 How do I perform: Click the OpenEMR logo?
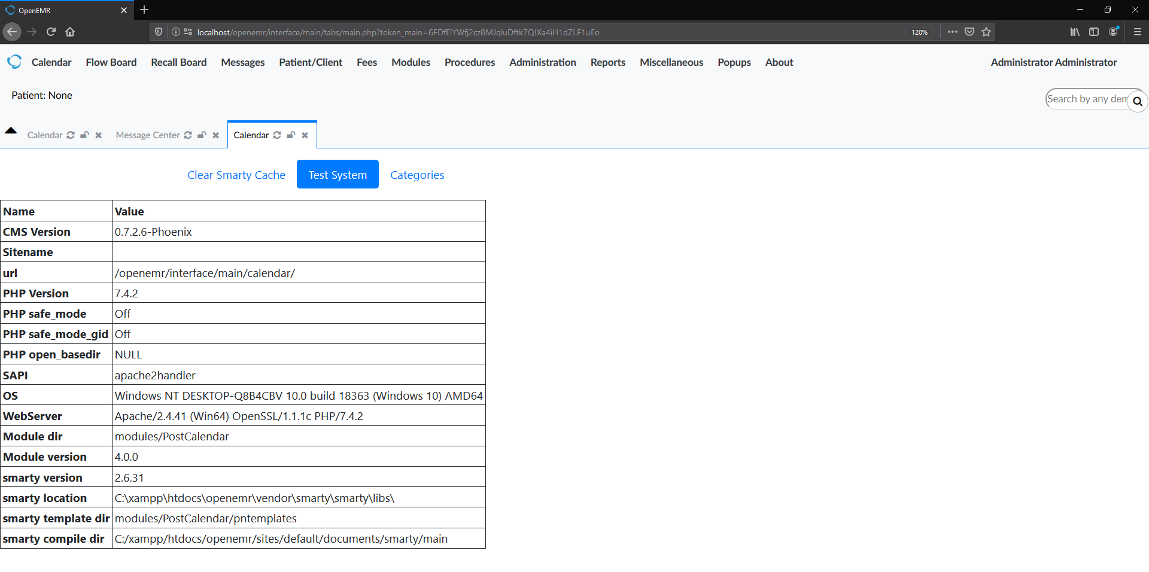point(14,62)
